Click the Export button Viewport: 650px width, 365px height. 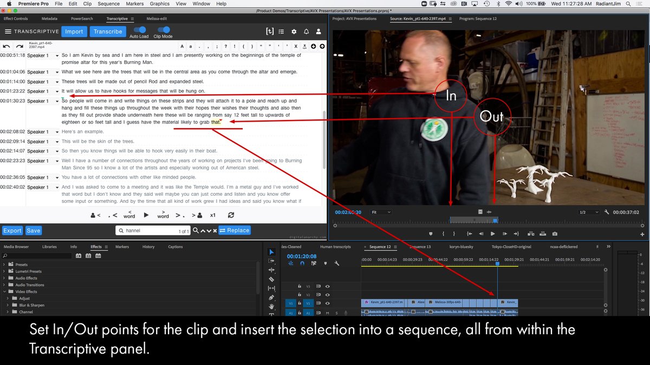click(x=12, y=230)
